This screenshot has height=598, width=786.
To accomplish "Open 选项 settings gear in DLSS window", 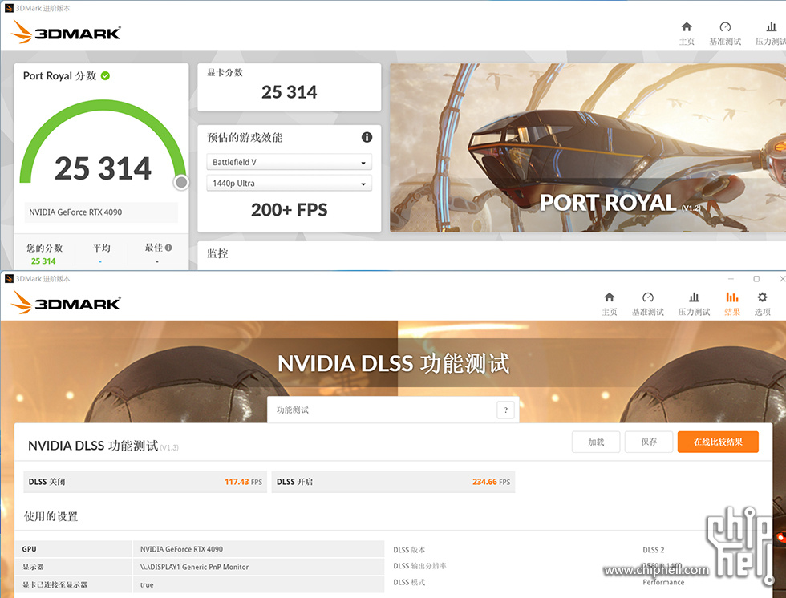I will 762,304.
